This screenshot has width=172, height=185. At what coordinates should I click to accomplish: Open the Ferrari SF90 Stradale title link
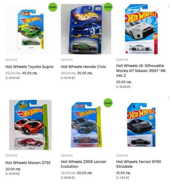138,164
